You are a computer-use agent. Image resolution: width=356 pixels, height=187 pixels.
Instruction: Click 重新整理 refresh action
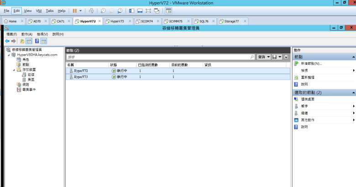pos(308,78)
